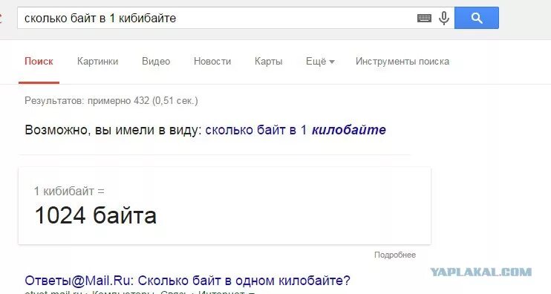
Task: Click suggested query сколько байт в 1 килобайте
Action: pyautogui.click(x=296, y=130)
